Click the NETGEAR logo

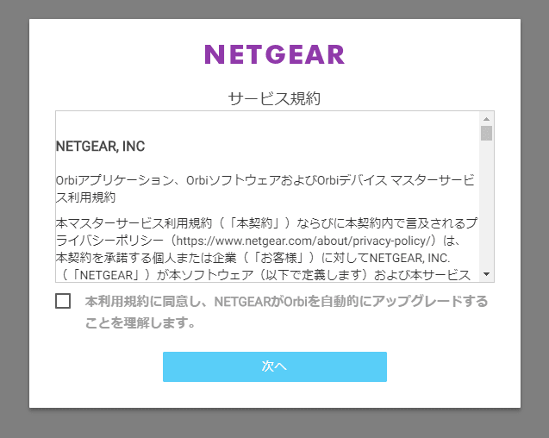274,54
